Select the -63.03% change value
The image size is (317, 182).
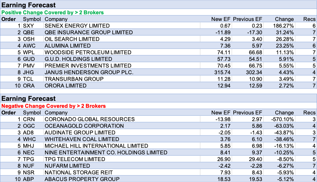tap(284, 126)
